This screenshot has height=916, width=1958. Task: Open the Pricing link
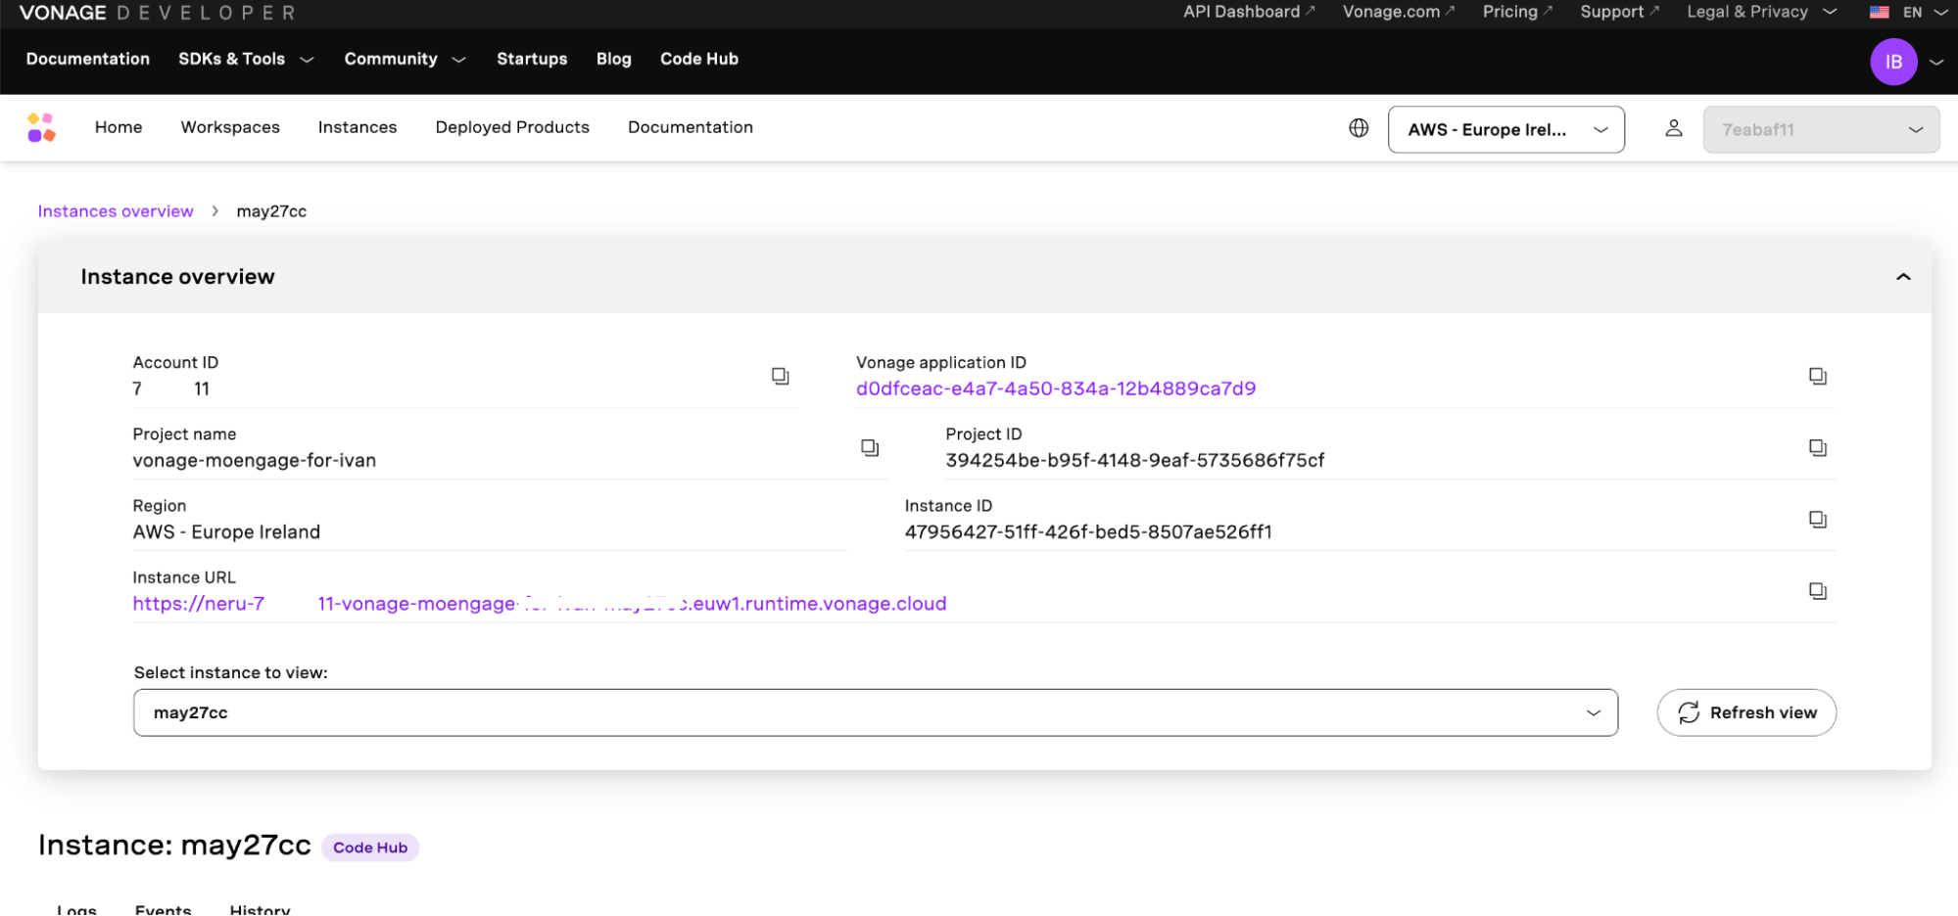point(1517,12)
